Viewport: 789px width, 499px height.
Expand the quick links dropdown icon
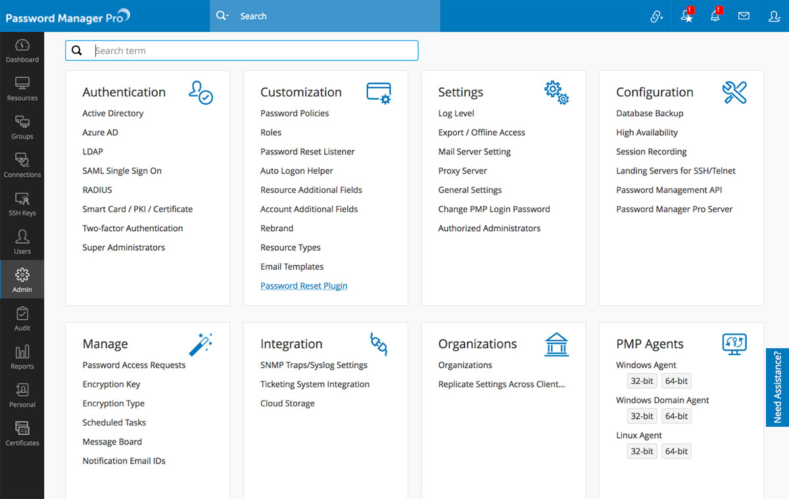pyautogui.click(x=656, y=16)
